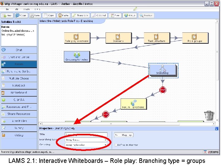Click the trash bin icon
This screenshot has height=165, width=221.
pyautogui.click(x=209, y=115)
